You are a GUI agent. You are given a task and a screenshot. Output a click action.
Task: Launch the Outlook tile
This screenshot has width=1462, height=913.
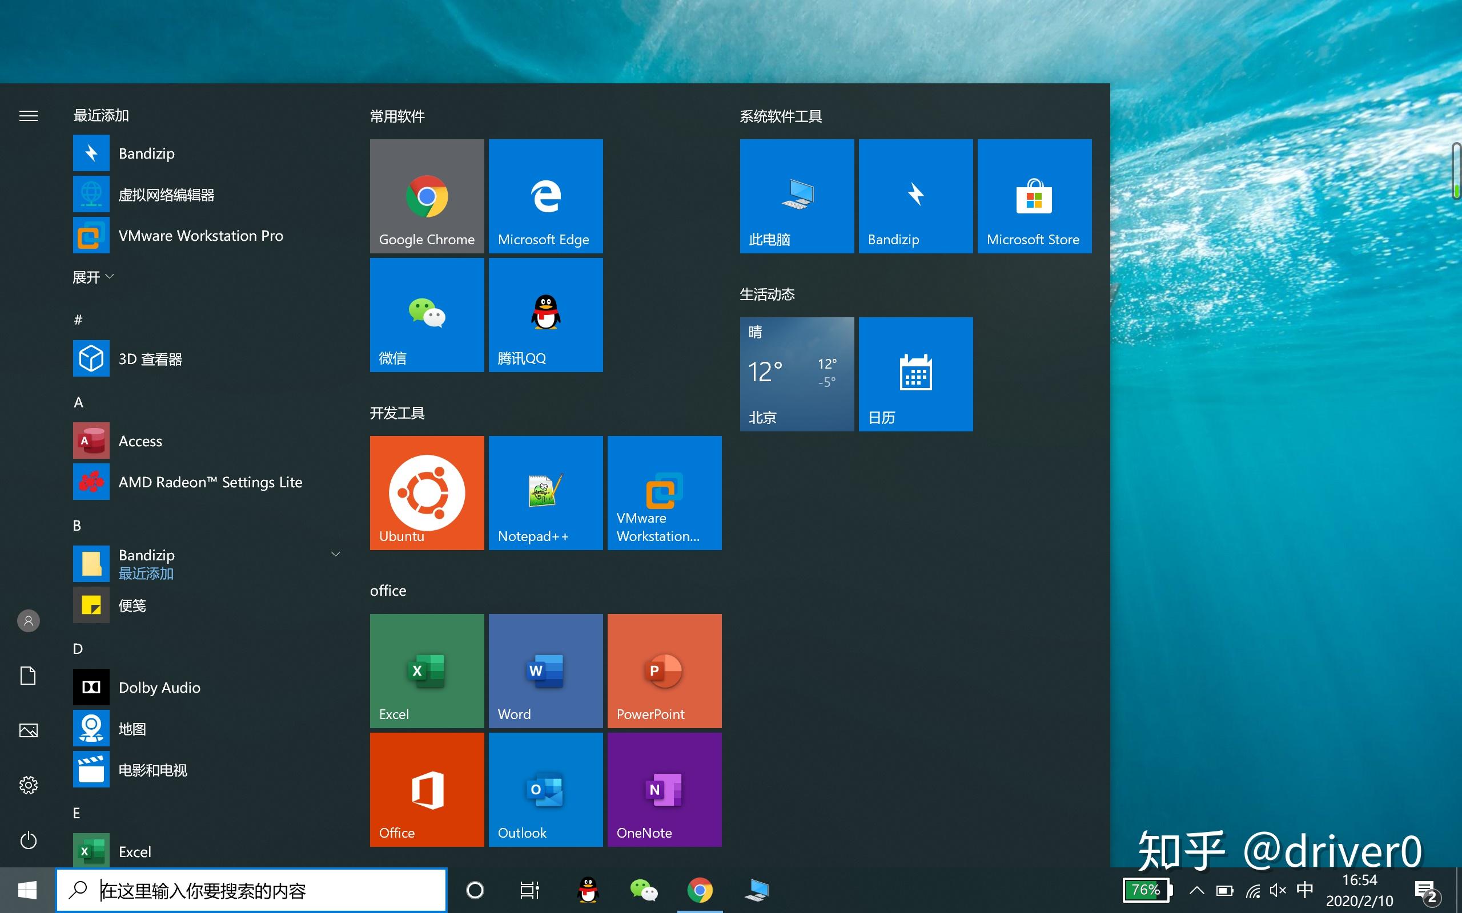point(545,789)
